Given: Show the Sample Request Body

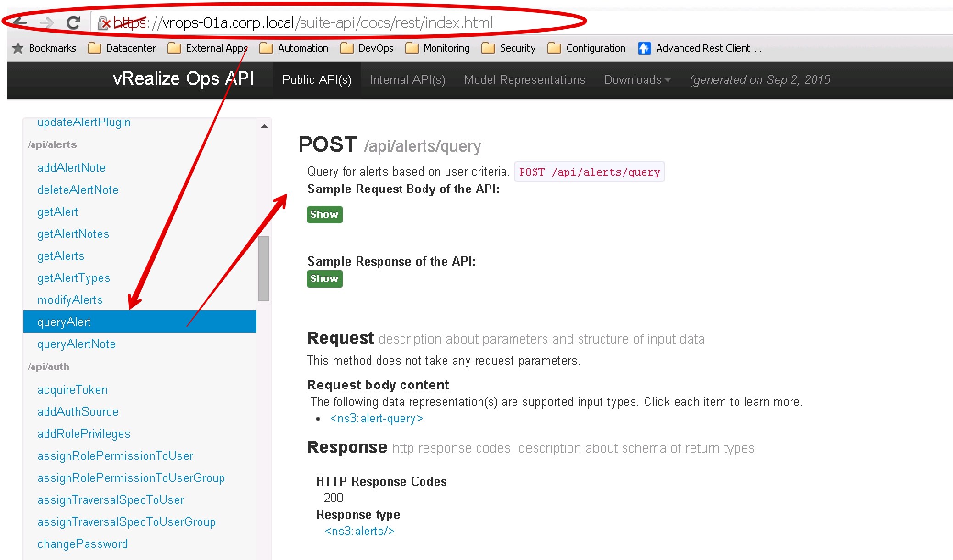Looking at the screenshot, I should point(324,214).
